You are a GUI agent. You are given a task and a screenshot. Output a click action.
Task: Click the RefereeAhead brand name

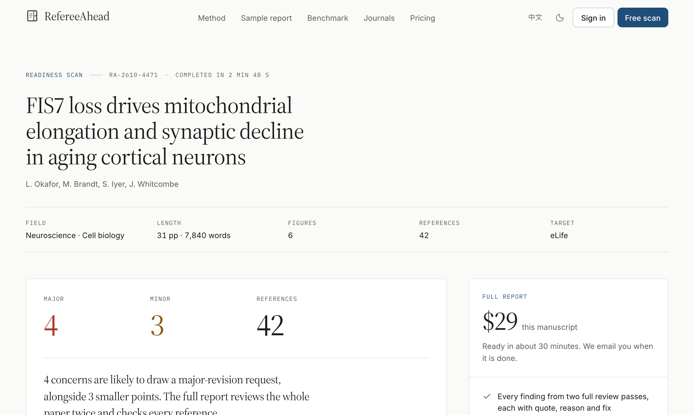point(77,16)
